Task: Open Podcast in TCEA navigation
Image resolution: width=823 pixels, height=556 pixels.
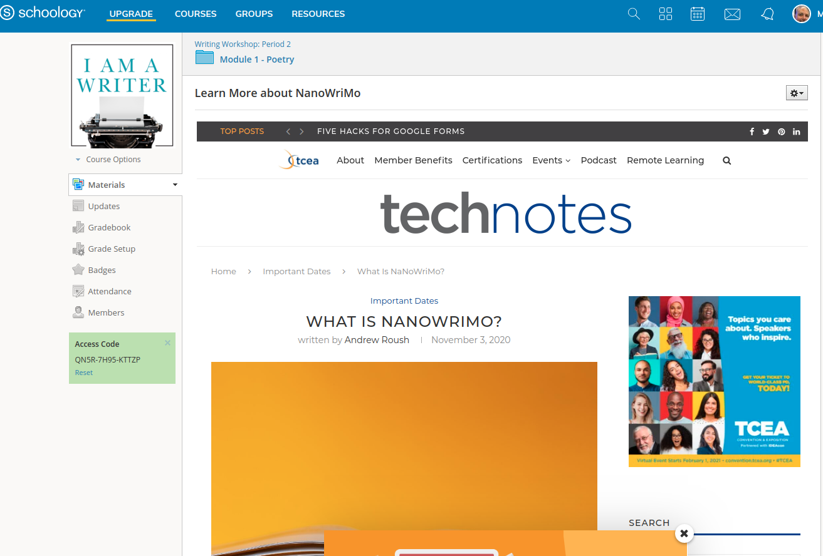Action: (599, 160)
